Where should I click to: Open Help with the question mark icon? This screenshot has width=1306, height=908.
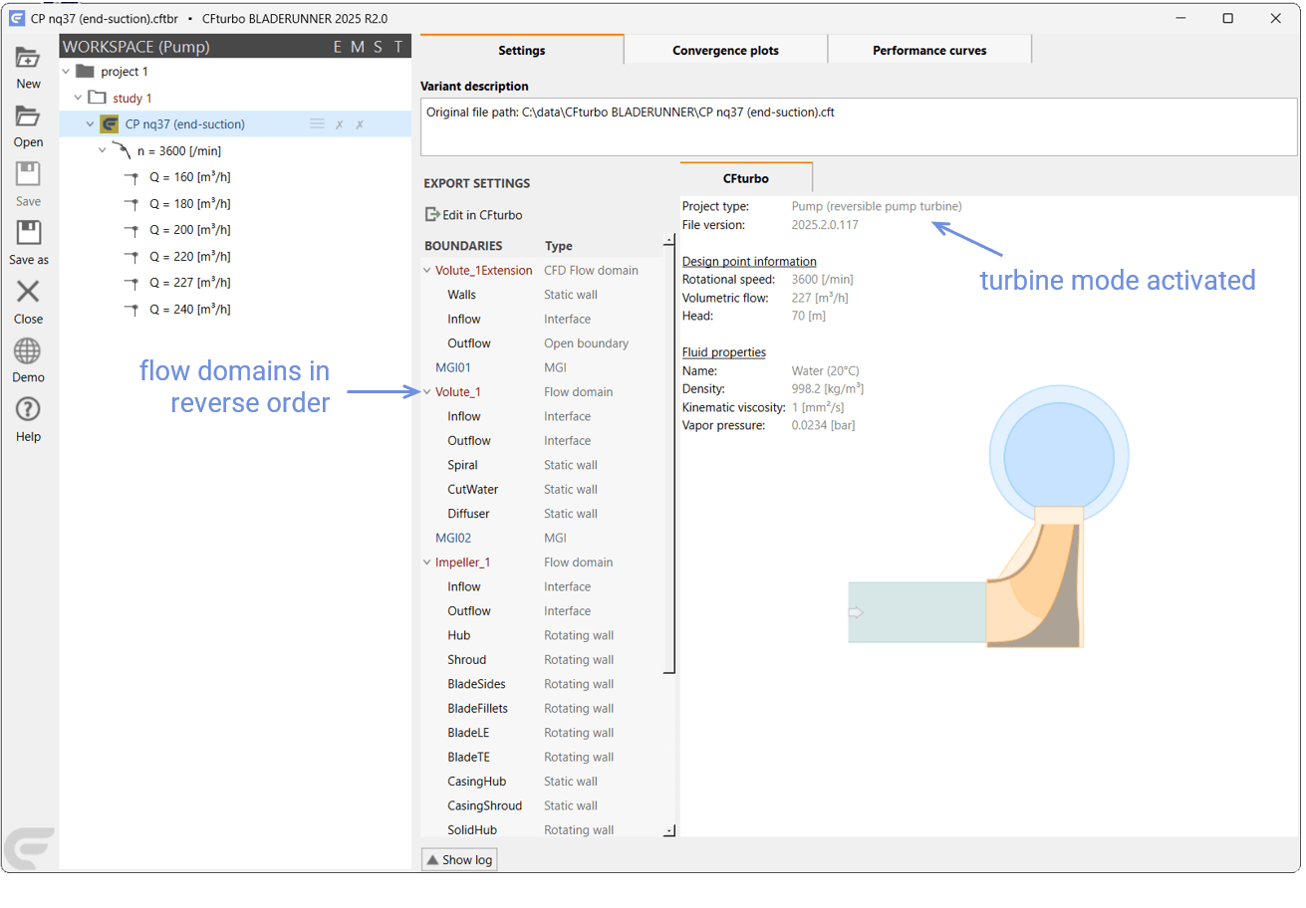pyautogui.click(x=28, y=409)
